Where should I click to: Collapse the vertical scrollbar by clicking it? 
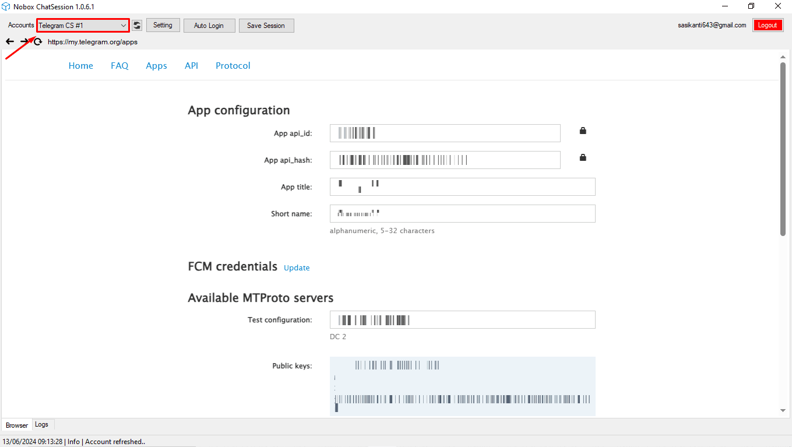pyautogui.click(x=783, y=146)
